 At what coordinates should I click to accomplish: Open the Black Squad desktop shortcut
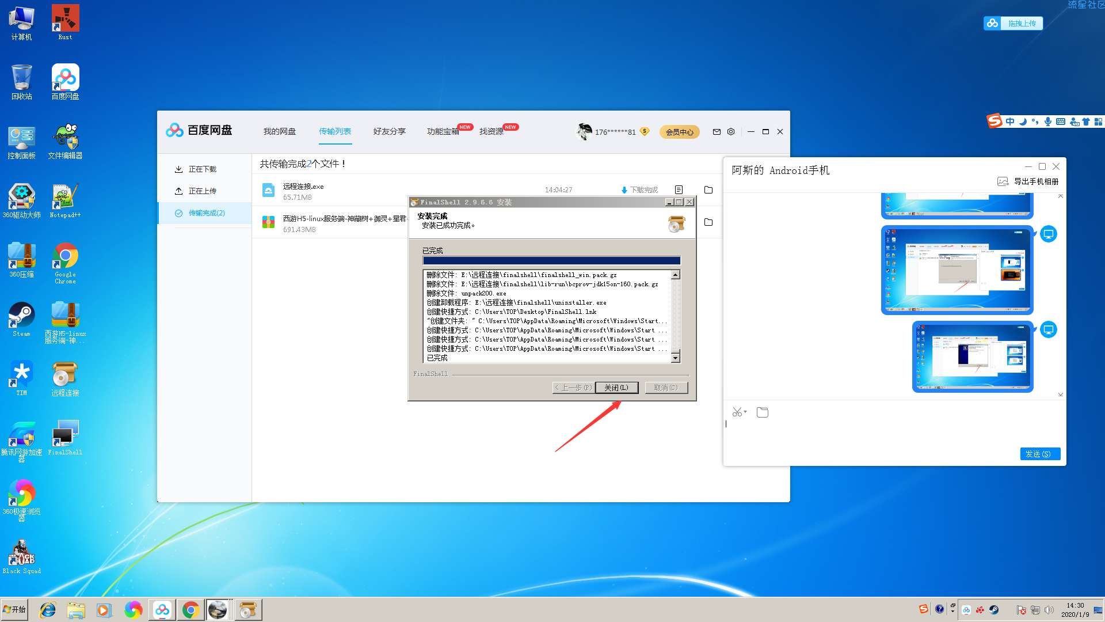click(21, 557)
